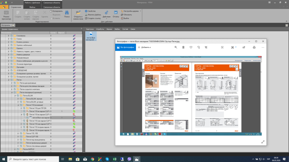Click Добавить к in Photos toolbar
The height and width of the screenshot is (162, 289).
(144, 47)
